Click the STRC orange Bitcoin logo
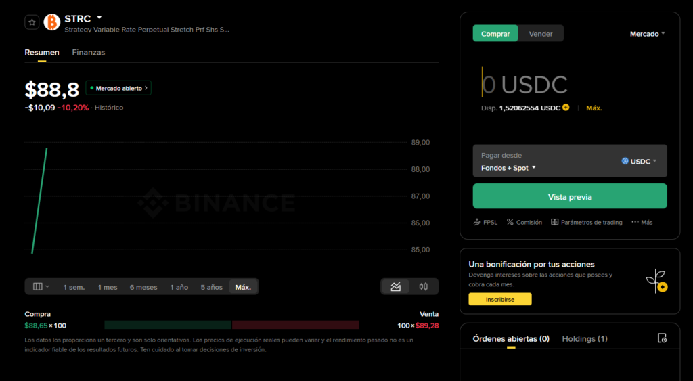Image resolution: width=693 pixels, height=381 pixels. click(x=51, y=22)
